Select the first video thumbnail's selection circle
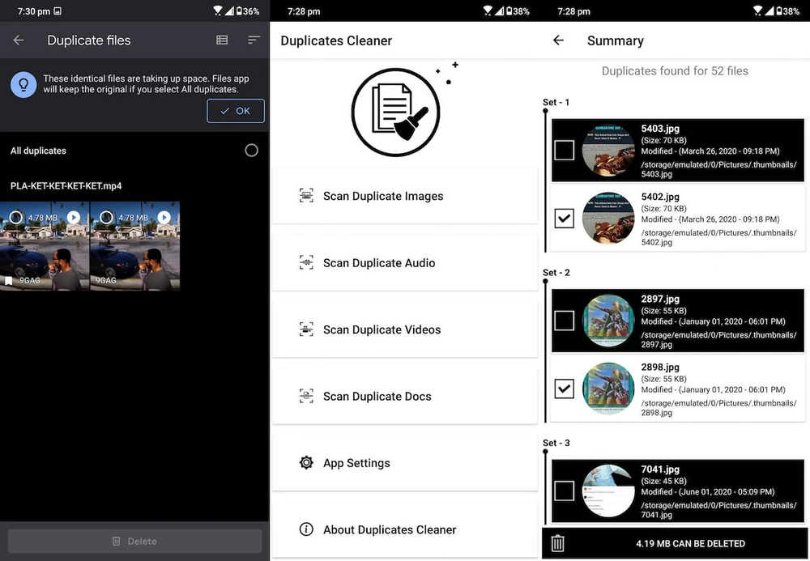Image resolution: width=810 pixels, height=561 pixels. pos(16,218)
